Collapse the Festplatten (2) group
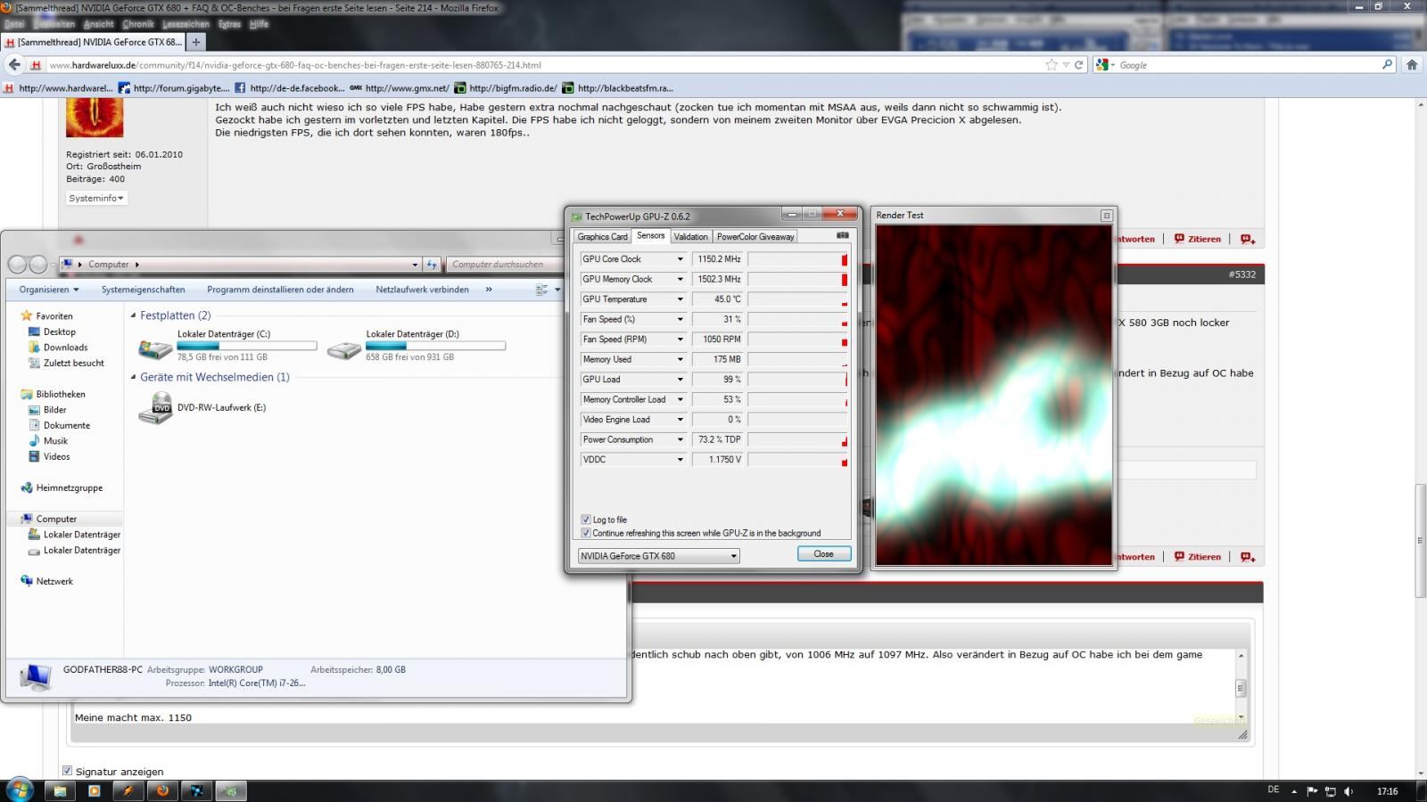The height and width of the screenshot is (802, 1427). click(134, 315)
